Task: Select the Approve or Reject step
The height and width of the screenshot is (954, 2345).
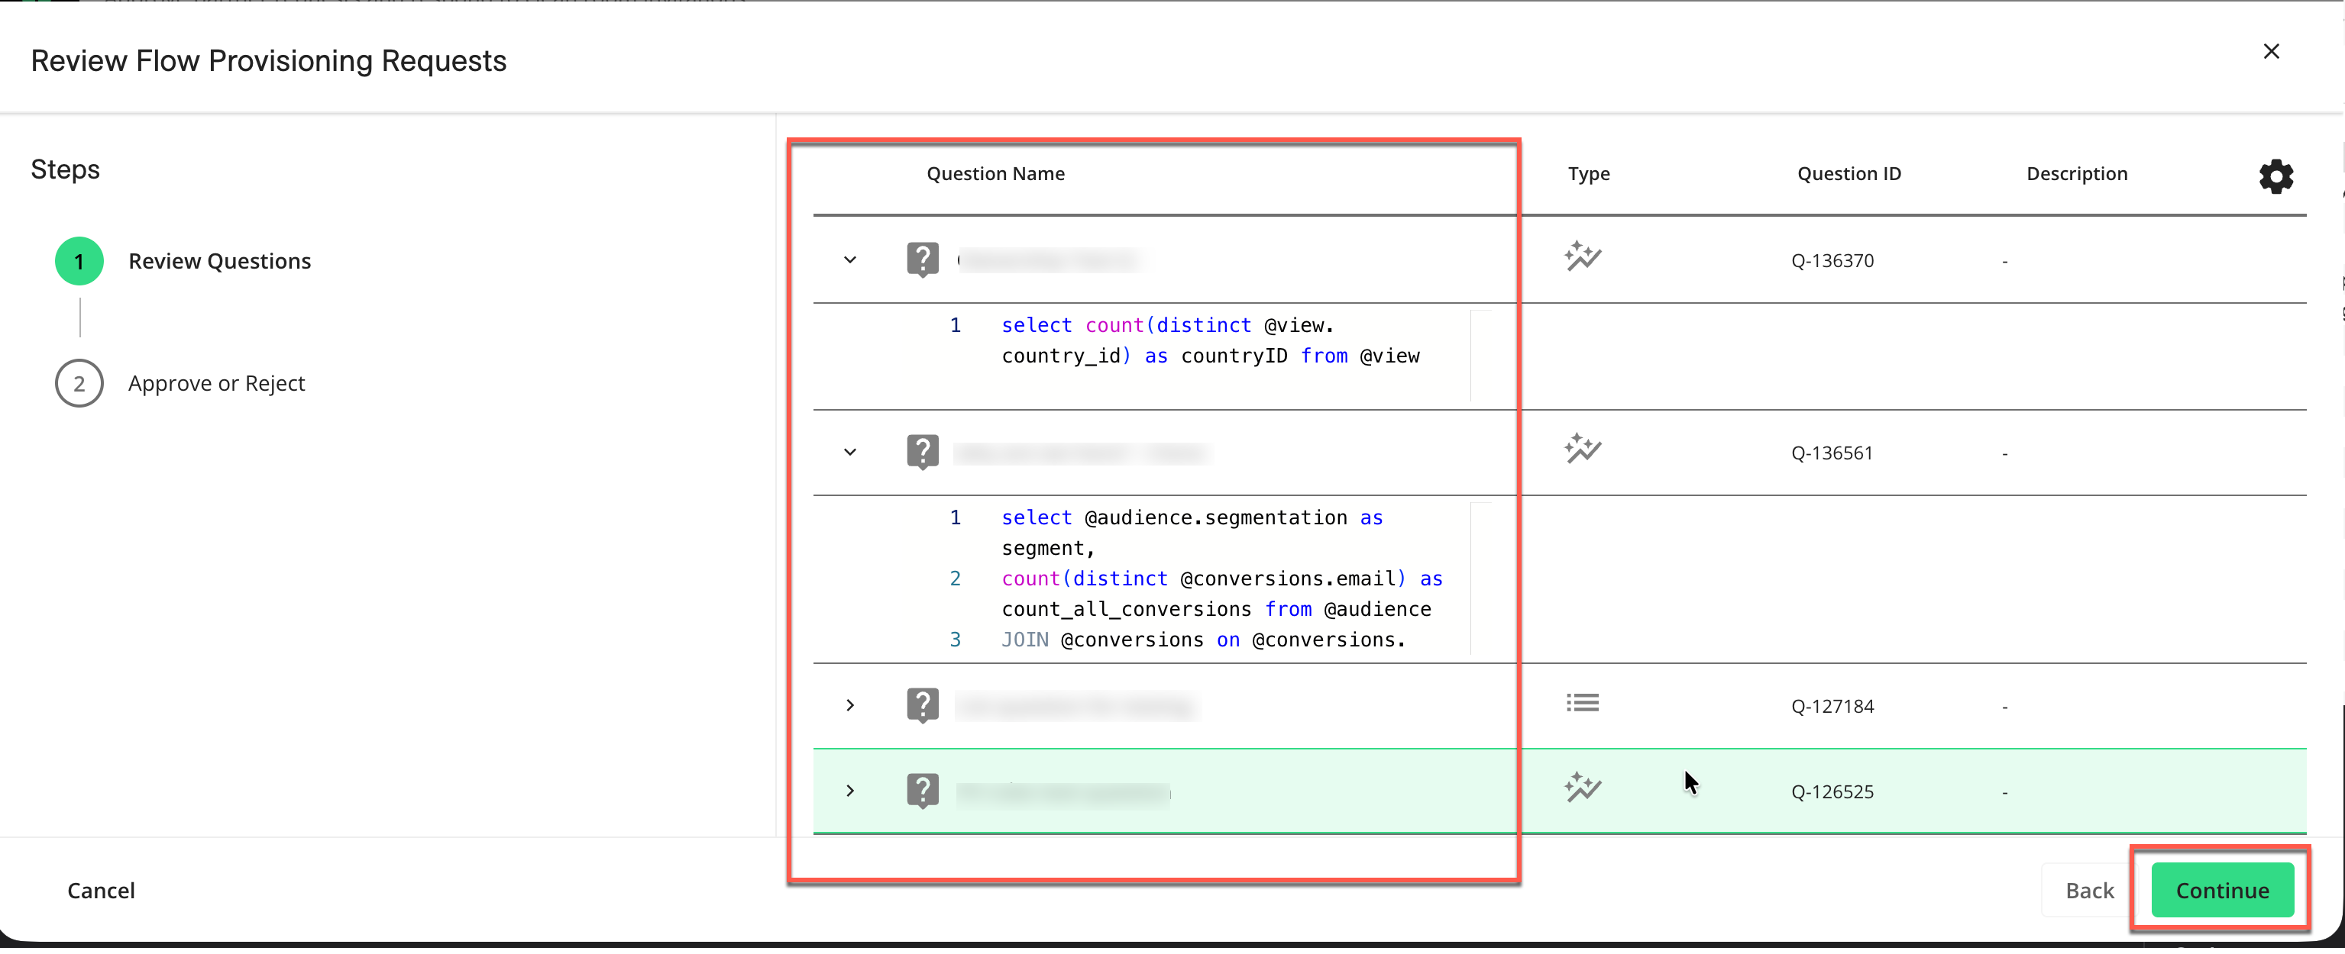Action: pos(217,384)
